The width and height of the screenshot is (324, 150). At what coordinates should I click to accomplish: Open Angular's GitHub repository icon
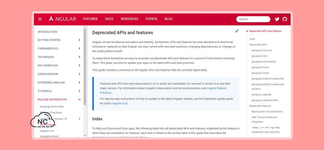(285, 19)
